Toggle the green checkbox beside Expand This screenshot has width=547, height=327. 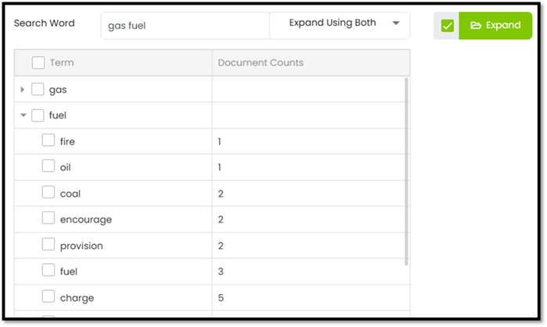click(x=448, y=26)
